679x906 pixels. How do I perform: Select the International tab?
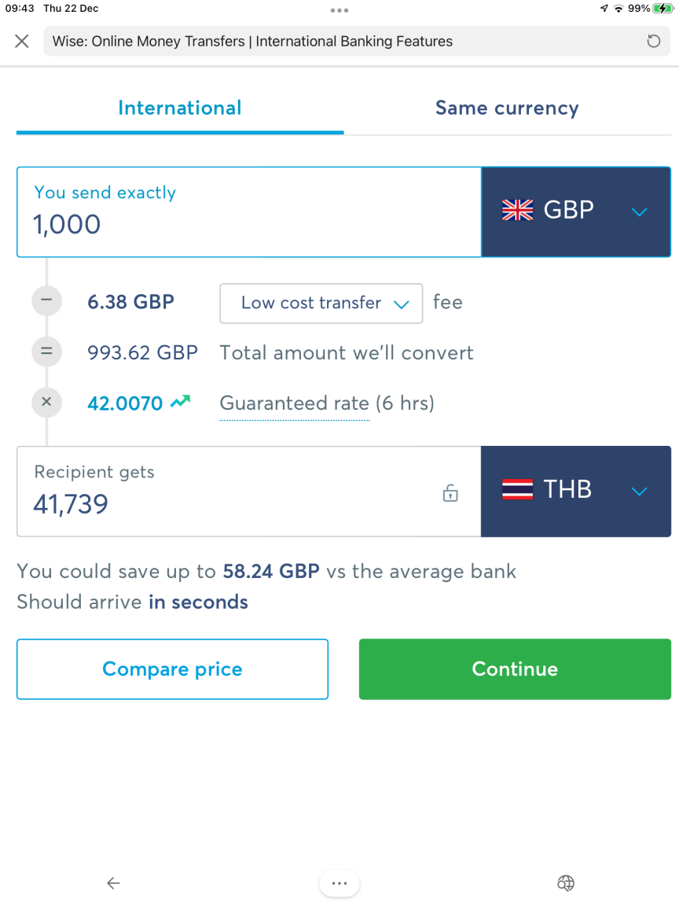[x=179, y=108]
